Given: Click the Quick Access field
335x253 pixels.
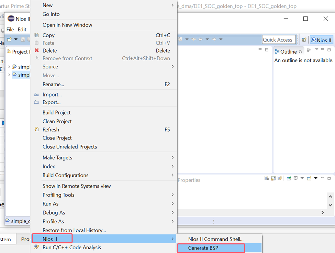Looking at the screenshot, I should [279, 40].
